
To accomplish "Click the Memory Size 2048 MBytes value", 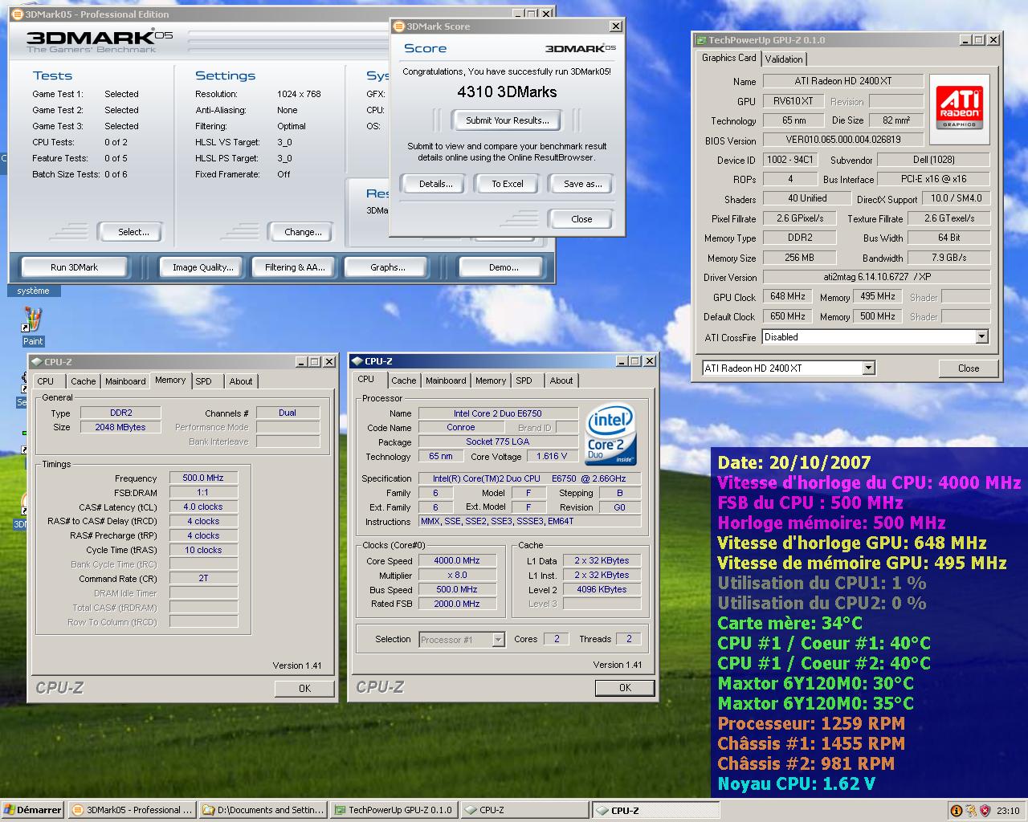I will click(120, 427).
